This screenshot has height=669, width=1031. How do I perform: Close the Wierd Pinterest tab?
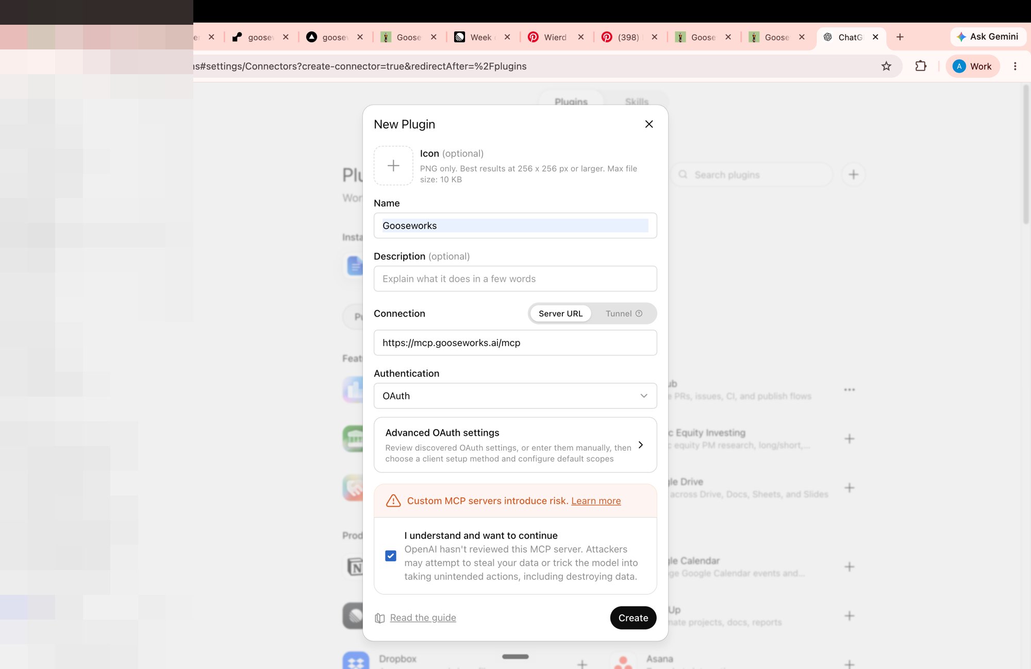click(581, 37)
